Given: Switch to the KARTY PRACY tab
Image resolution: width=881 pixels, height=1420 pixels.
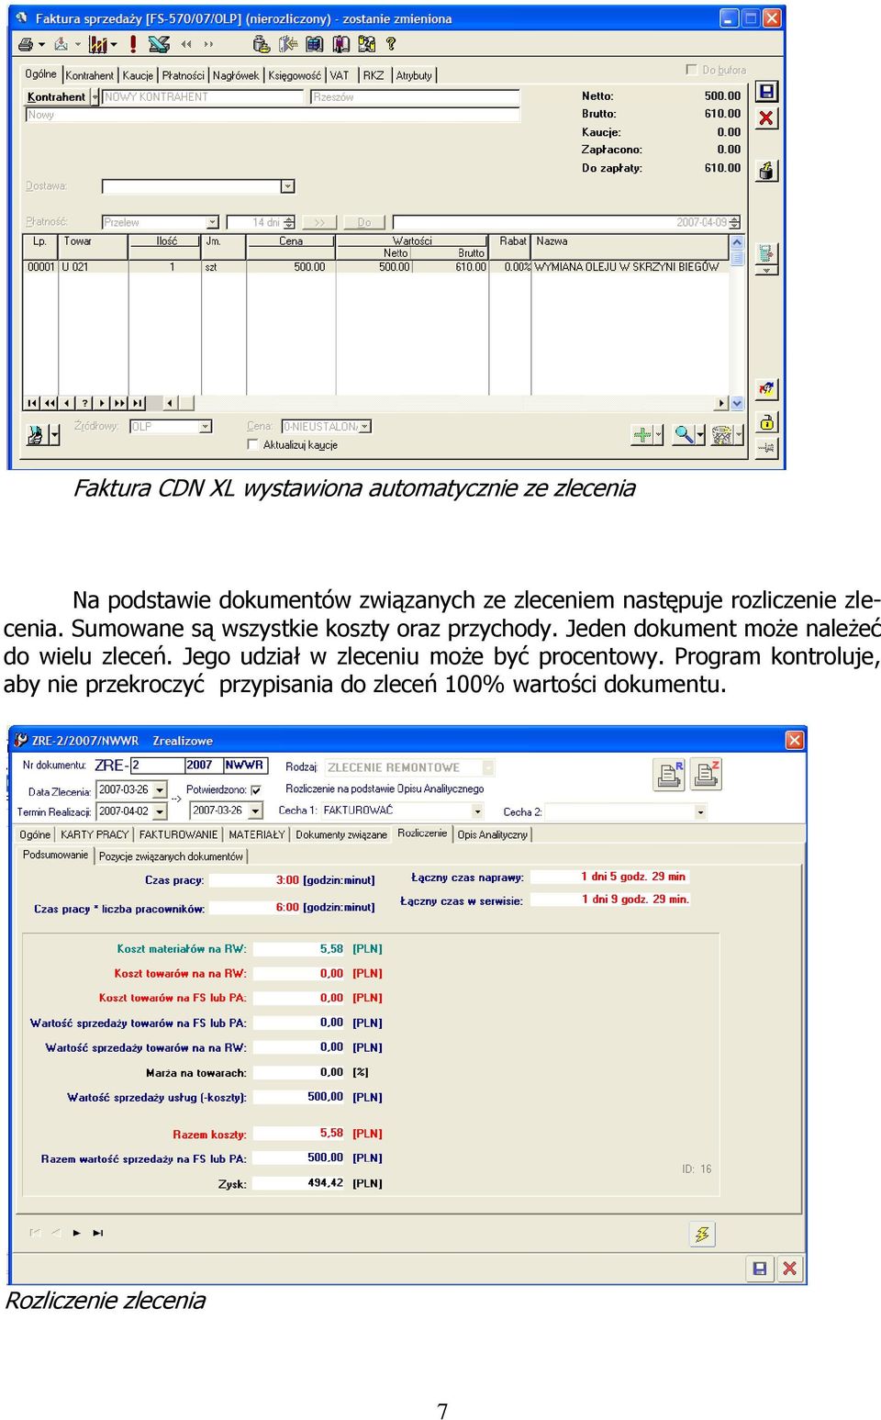Looking at the screenshot, I should 95,834.
